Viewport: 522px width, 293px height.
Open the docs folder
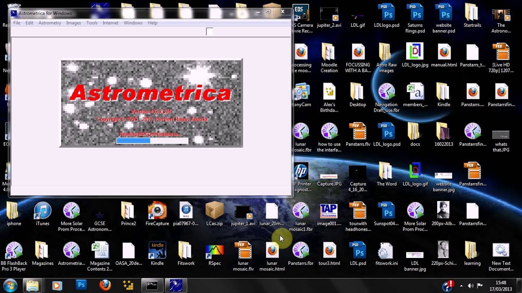[415, 135]
